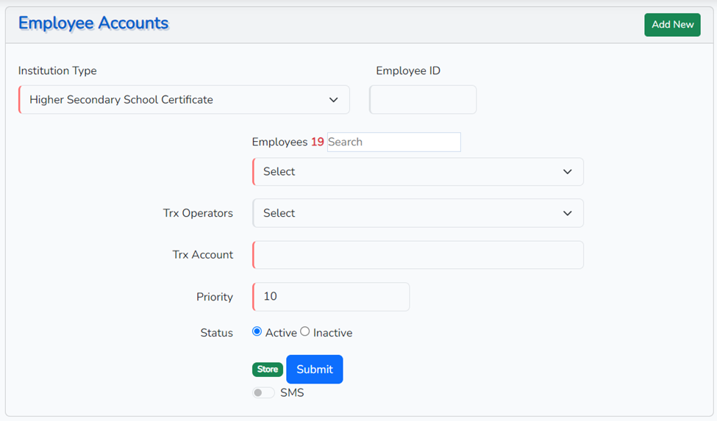Focus the Employee ID input field
This screenshot has width=717, height=421.
pos(423,99)
